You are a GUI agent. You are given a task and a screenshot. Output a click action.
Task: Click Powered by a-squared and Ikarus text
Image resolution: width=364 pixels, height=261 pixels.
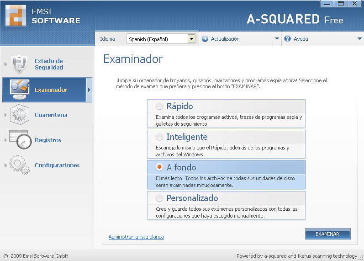tap(297, 256)
